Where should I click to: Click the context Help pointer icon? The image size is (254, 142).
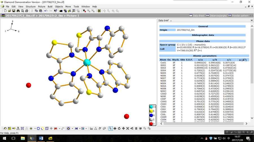click(56, 11)
